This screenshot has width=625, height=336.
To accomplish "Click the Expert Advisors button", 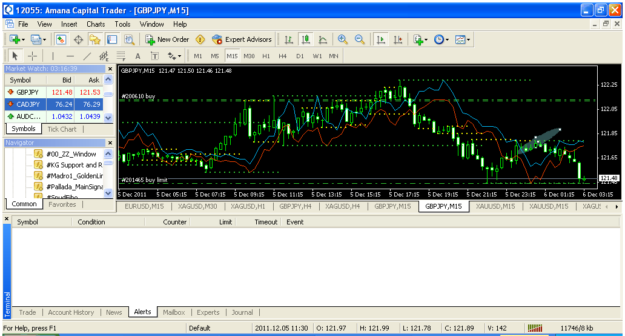I will (242, 39).
